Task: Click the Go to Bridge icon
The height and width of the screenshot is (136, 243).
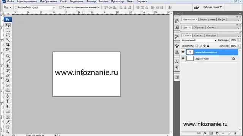Action: coord(197,7)
